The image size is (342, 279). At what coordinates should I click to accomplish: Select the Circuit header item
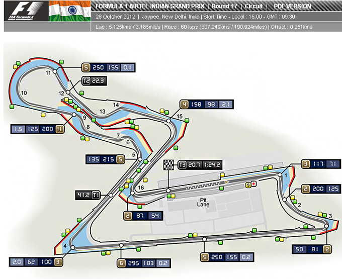[254, 7]
